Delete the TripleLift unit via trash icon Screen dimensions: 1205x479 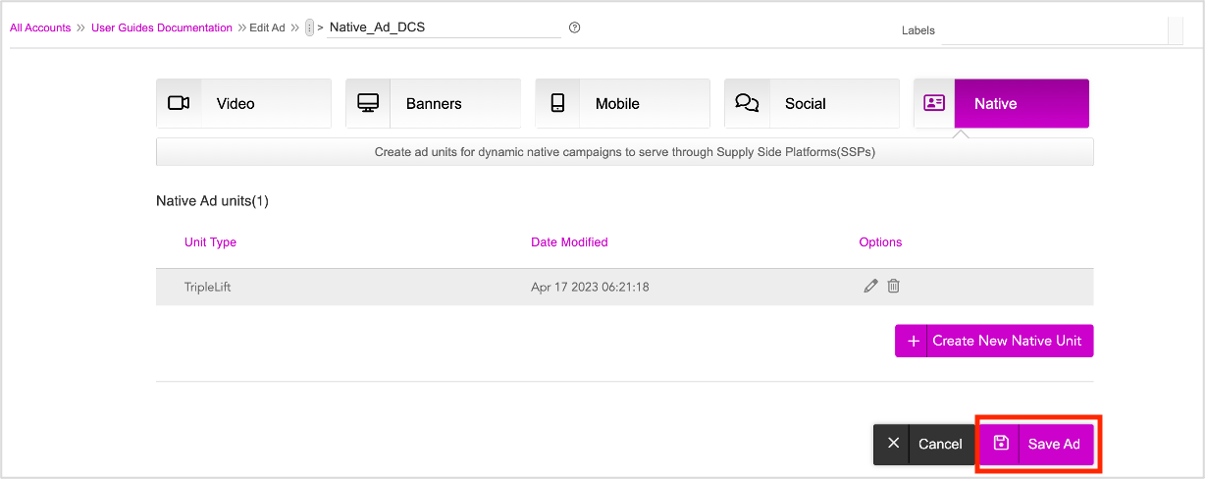[893, 287]
